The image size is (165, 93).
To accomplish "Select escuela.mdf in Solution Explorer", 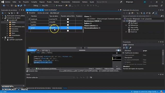I will tap(134, 30).
